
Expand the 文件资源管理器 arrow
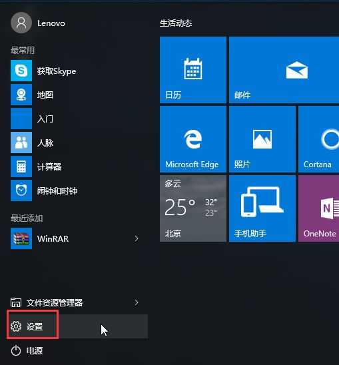click(x=137, y=302)
